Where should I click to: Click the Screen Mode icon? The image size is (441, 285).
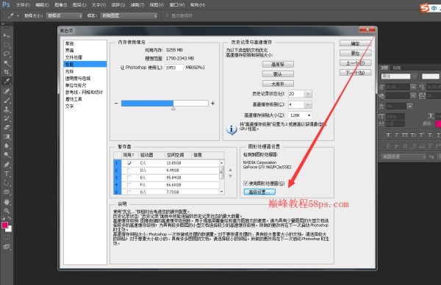tap(7, 247)
